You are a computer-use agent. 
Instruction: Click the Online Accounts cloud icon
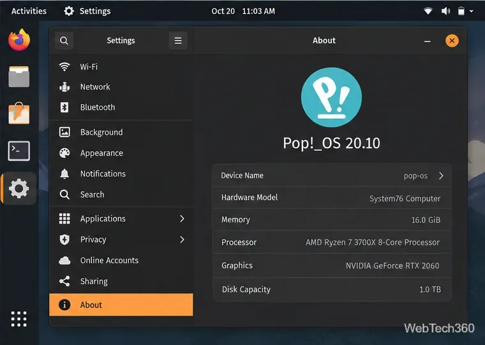[x=64, y=261]
